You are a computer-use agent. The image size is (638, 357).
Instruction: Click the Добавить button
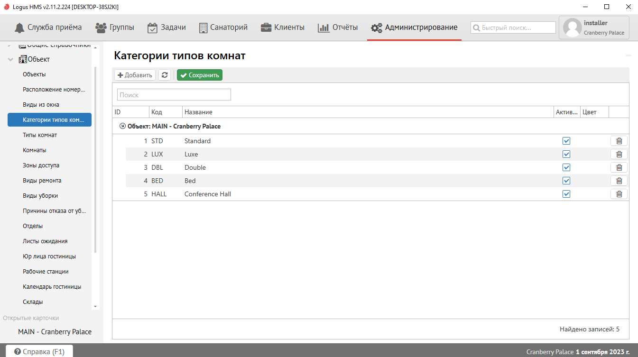tap(135, 75)
